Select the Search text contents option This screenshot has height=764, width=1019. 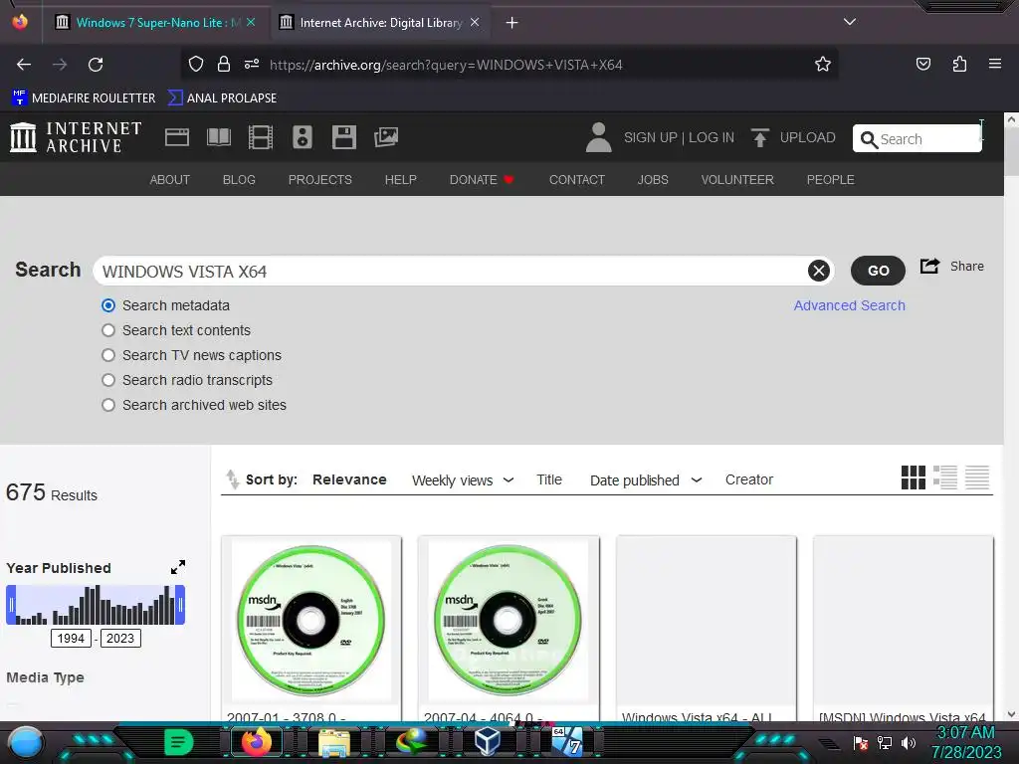(108, 330)
